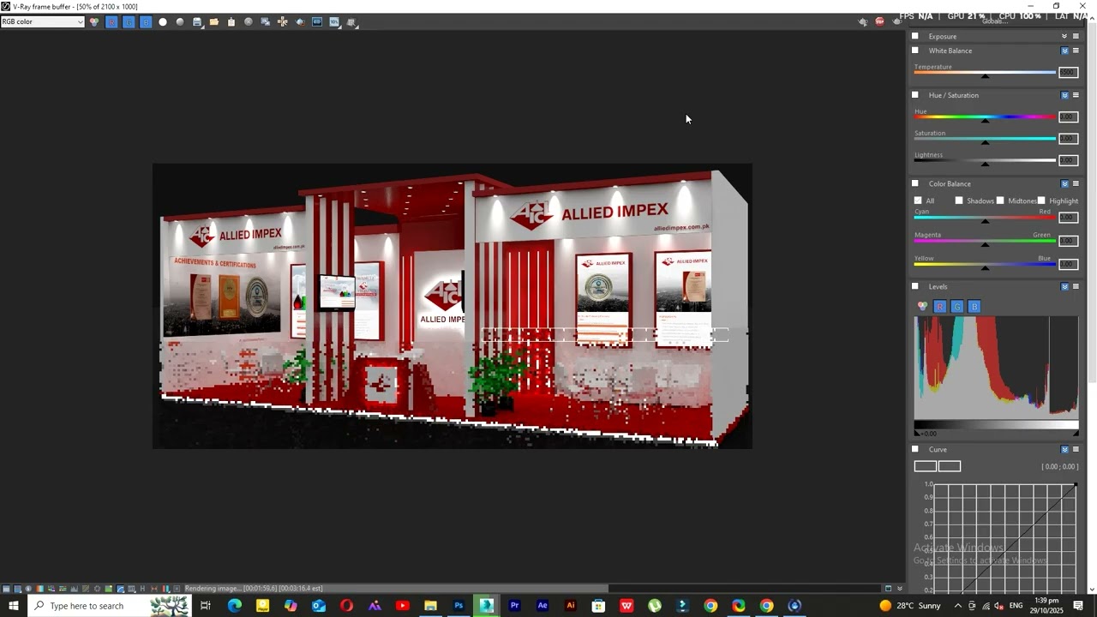Viewport: 1097px width, 617px height.
Task: Click the RGB circles icon in Levels
Action: point(923,306)
